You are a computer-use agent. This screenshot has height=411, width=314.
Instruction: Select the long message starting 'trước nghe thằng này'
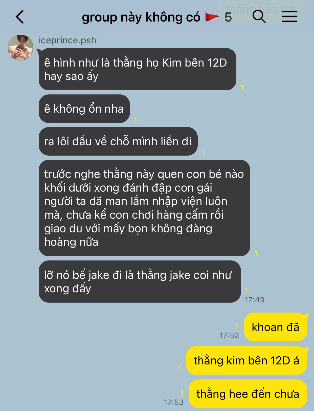144,208
